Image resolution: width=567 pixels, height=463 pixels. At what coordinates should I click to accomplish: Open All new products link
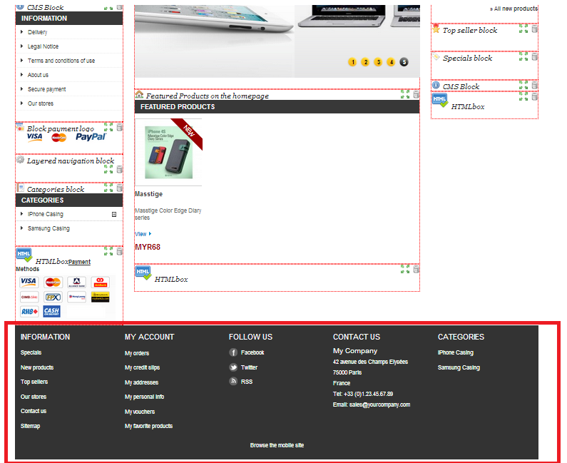(x=515, y=9)
